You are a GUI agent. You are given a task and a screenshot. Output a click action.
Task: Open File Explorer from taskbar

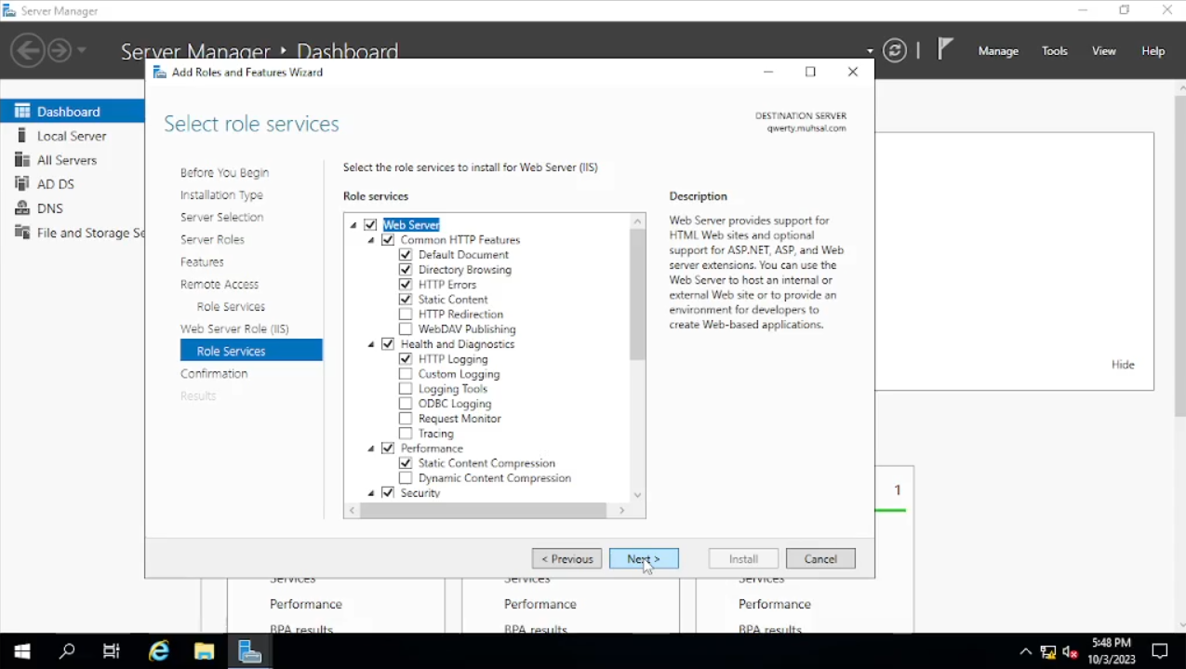pos(205,651)
